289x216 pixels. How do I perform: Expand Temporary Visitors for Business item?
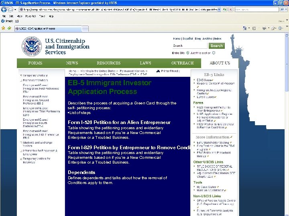(21, 159)
